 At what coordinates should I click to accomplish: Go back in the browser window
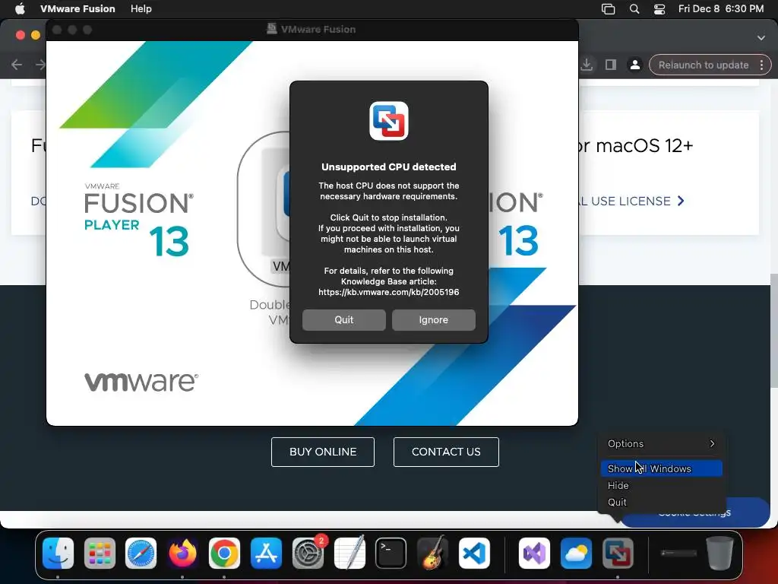pyautogui.click(x=17, y=65)
